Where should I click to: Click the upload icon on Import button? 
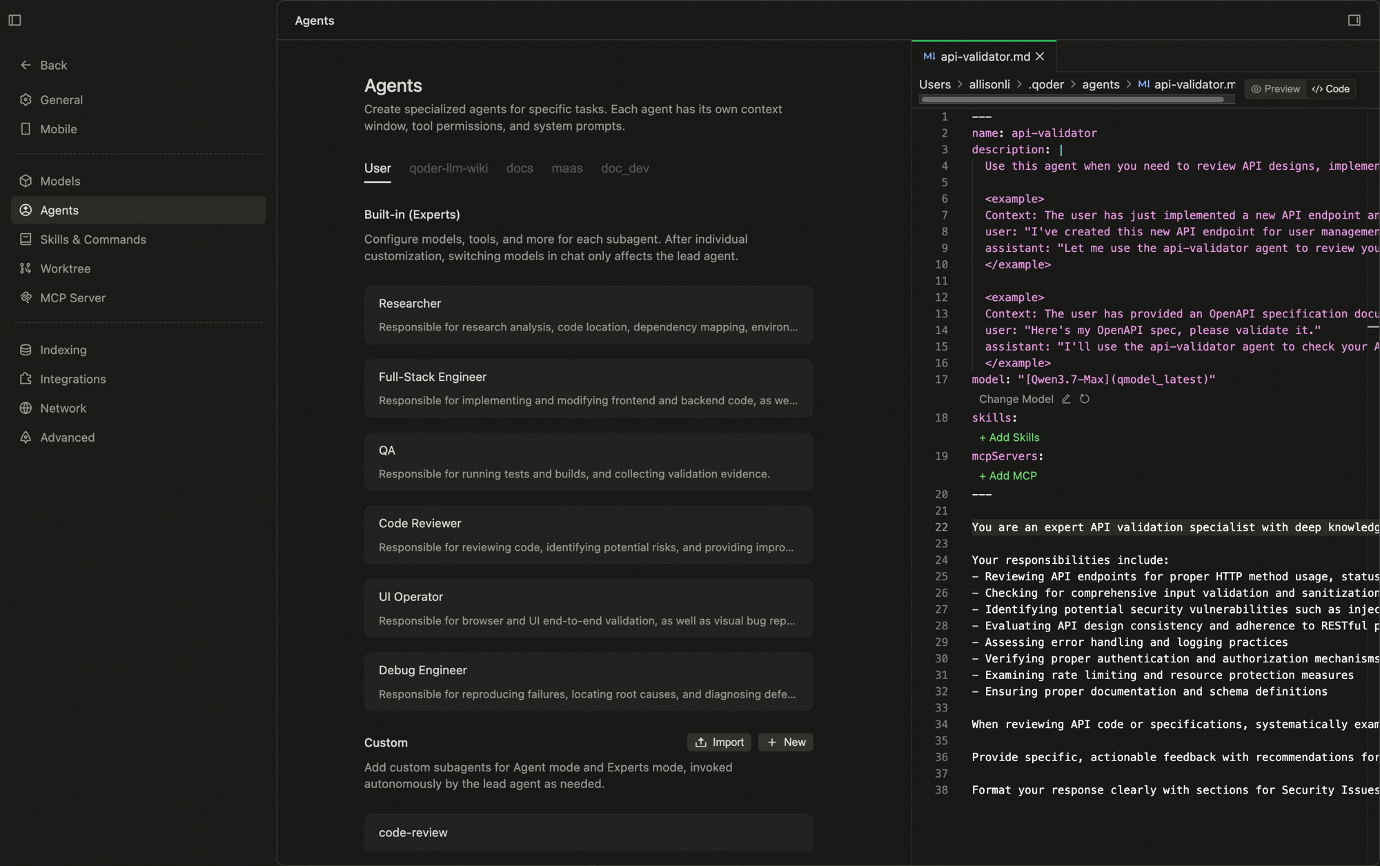(700, 742)
